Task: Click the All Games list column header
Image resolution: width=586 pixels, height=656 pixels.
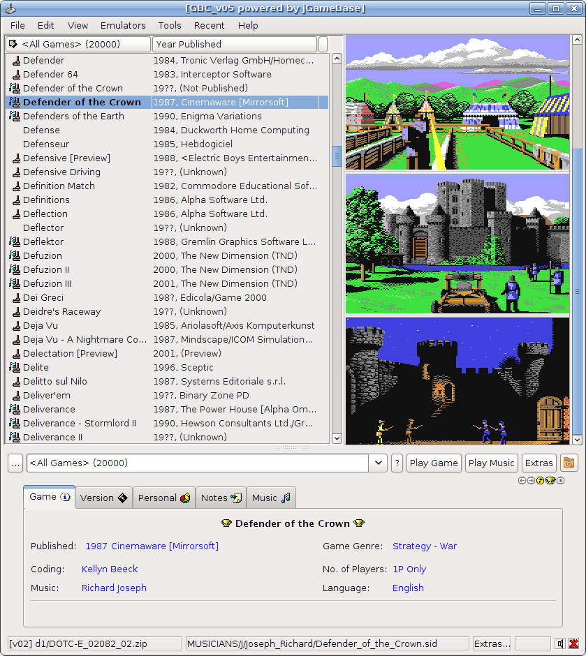Action: (77, 44)
